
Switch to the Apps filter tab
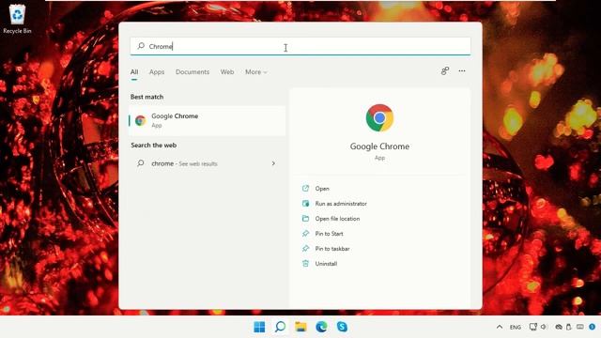pos(157,72)
